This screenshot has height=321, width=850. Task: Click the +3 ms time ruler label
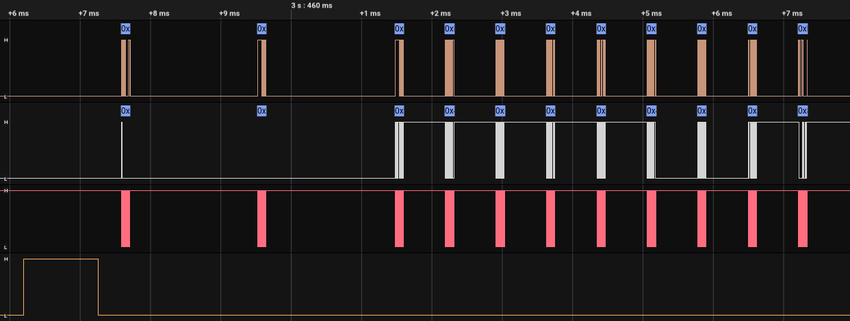(511, 14)
